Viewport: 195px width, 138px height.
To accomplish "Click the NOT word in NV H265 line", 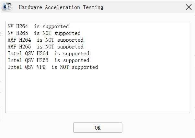I will [47, 33].
